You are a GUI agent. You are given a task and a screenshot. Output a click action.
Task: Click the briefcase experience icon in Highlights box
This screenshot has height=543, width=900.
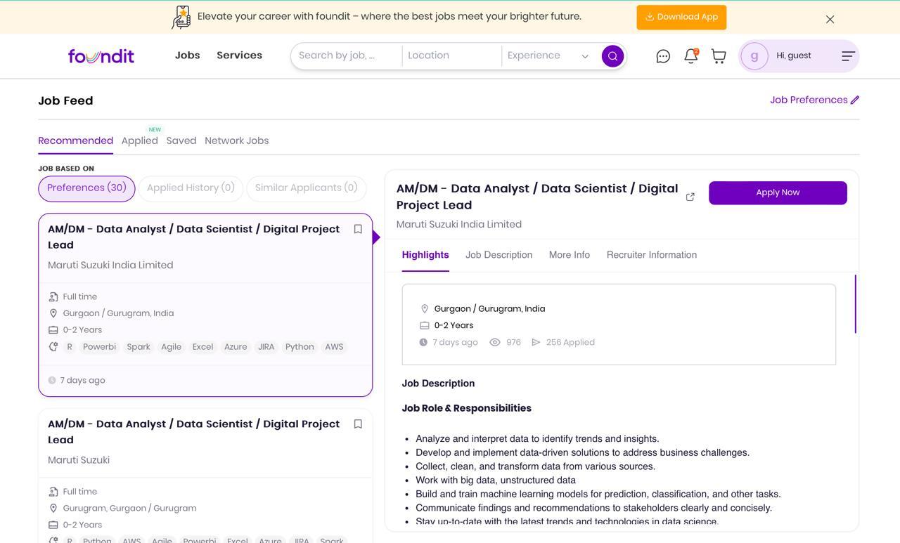point(424,325)
